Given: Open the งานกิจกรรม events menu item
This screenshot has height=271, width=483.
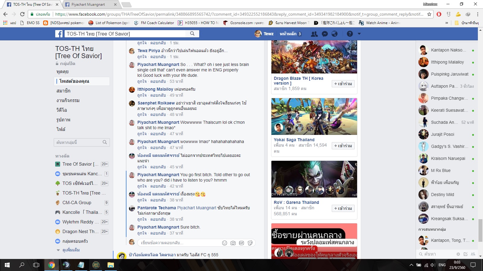Looking at the screenshot, I should pos(68,101).
